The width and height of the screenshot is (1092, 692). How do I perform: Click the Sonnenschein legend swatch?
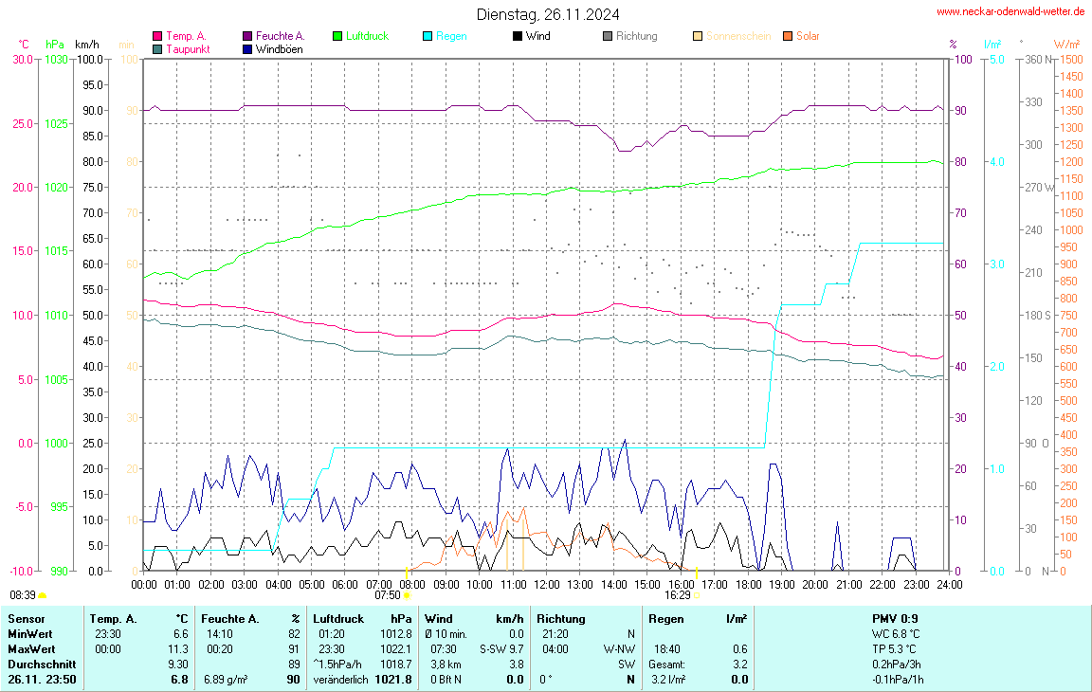[x=698, y=36]
